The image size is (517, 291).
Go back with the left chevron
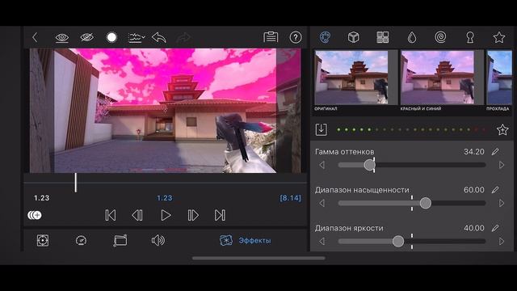[35, 37]
